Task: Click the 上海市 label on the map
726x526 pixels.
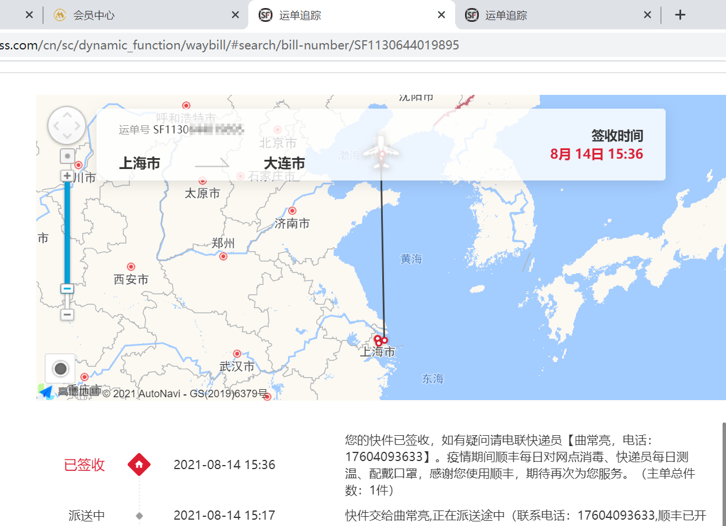Action: click(378, 352)
